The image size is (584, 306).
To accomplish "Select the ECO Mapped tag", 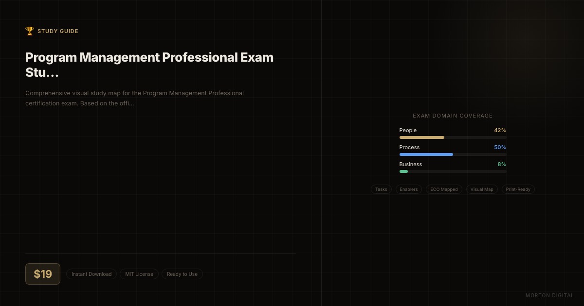I will tap(444, 189).
